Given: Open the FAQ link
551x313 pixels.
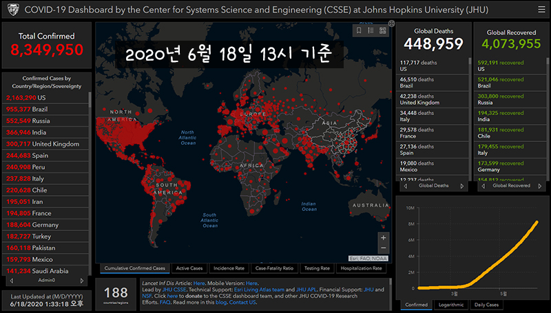Looking at the screenshot, I should pos(165,302).
